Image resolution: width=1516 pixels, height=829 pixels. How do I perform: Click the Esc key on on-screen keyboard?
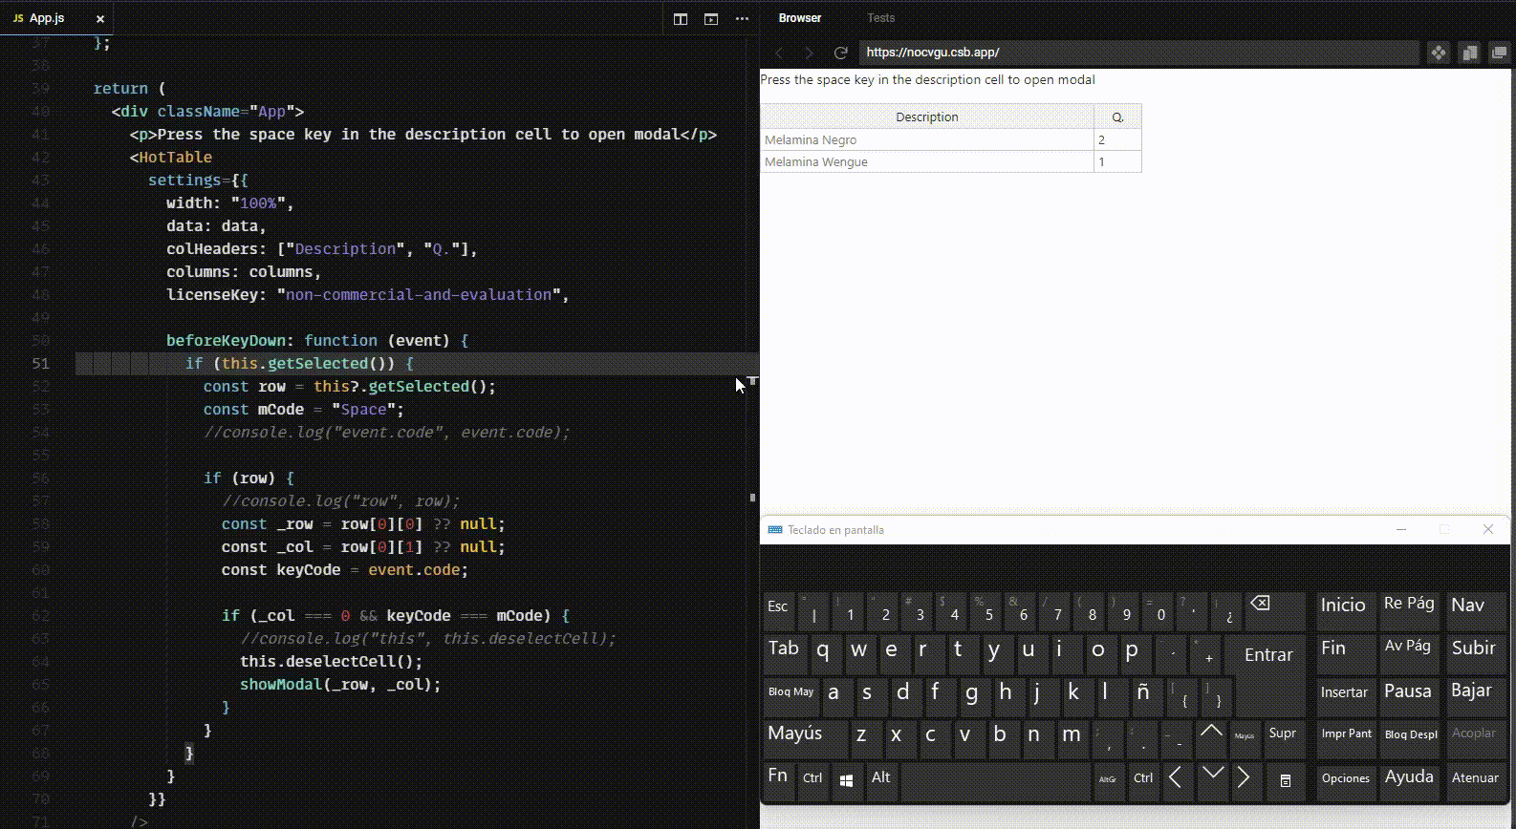779,609
